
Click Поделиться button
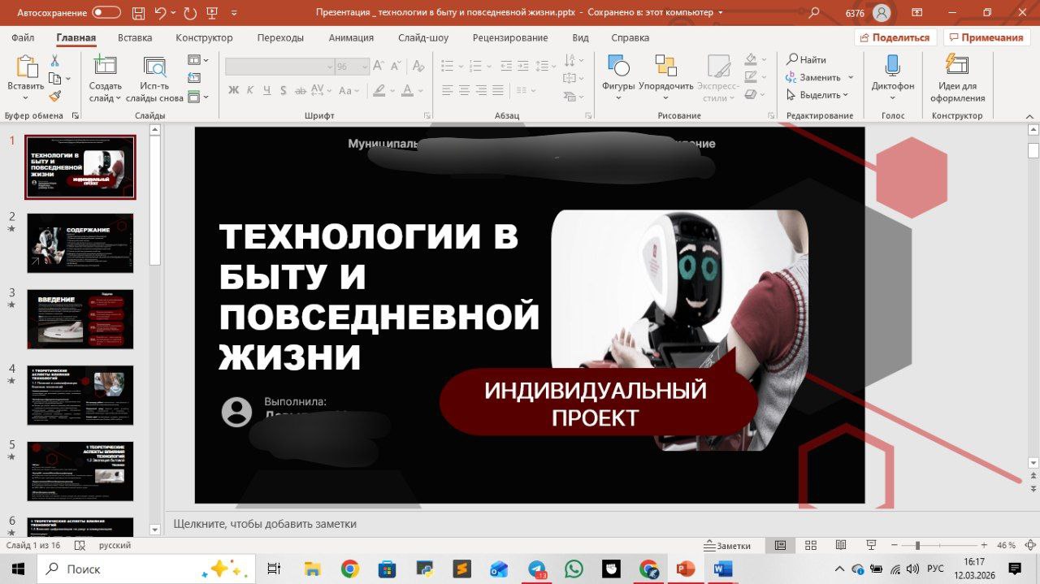pyautogui.click(x=895, y=37)
